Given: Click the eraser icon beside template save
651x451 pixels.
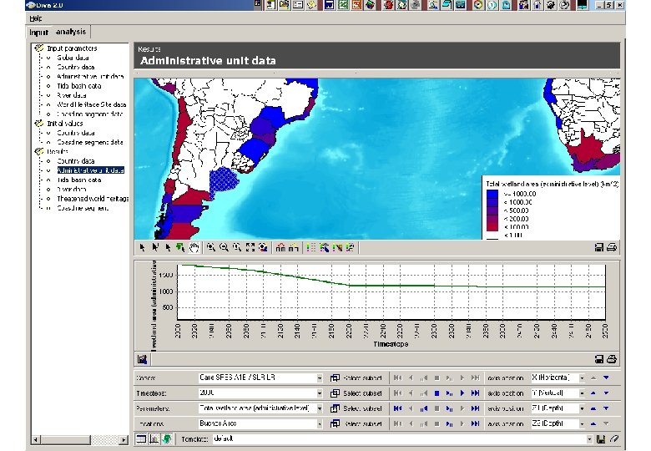Looking at the screenshot, I should tap(613, 439).
